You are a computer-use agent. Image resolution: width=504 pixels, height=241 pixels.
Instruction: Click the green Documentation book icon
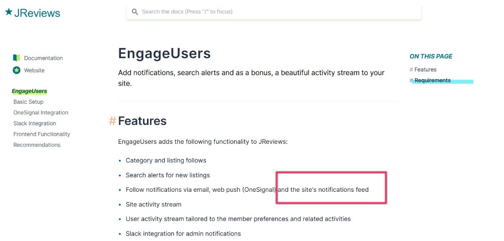[16, 58]
